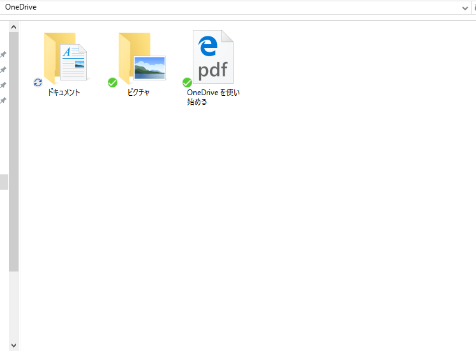Click the navigation pane scroll up arrow
The height and width of the screenshot is (359, 476).
click(13, 27)
